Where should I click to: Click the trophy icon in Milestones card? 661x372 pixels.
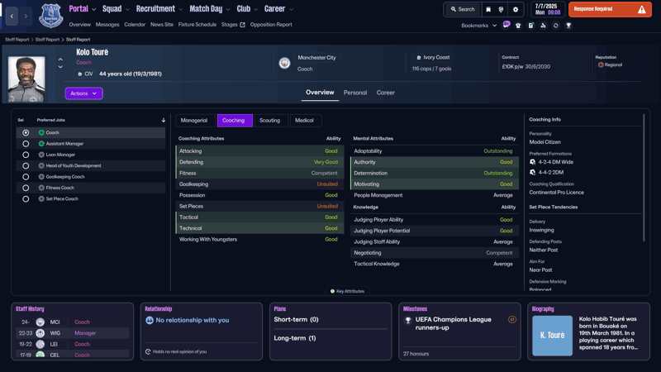pyautogui.click(x=407, y=321)
